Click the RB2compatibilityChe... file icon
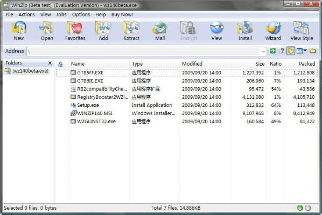This screenshot has width=322, height=215. click(x=73, y=89)
